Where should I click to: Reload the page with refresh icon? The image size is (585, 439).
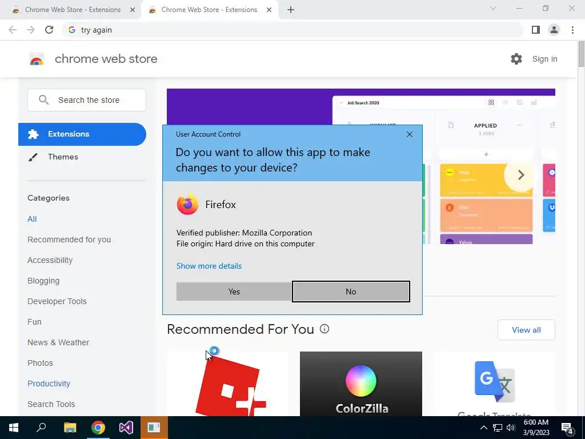(x=49, y=30)
